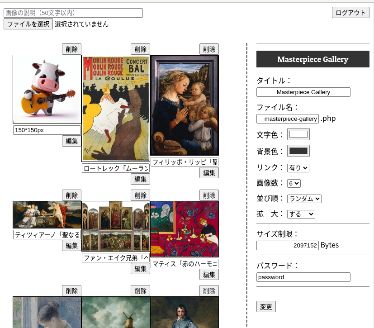This screenshot has width=374, height=328.
Task: Focus the 画像の説明 description input field
Action: 73,13
